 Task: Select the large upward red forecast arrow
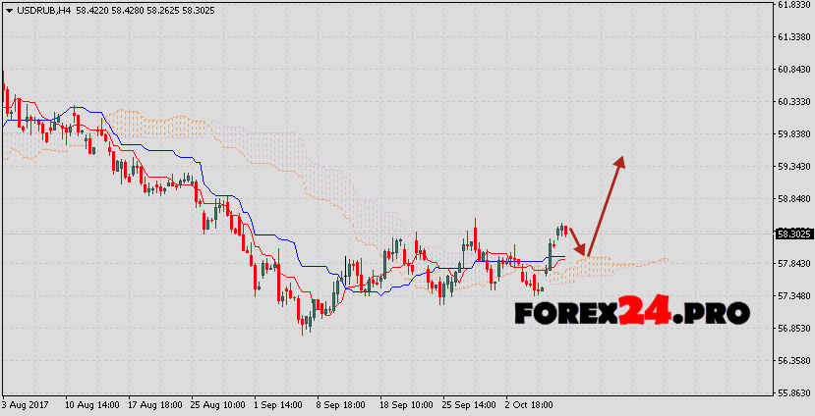pos(606,204)
